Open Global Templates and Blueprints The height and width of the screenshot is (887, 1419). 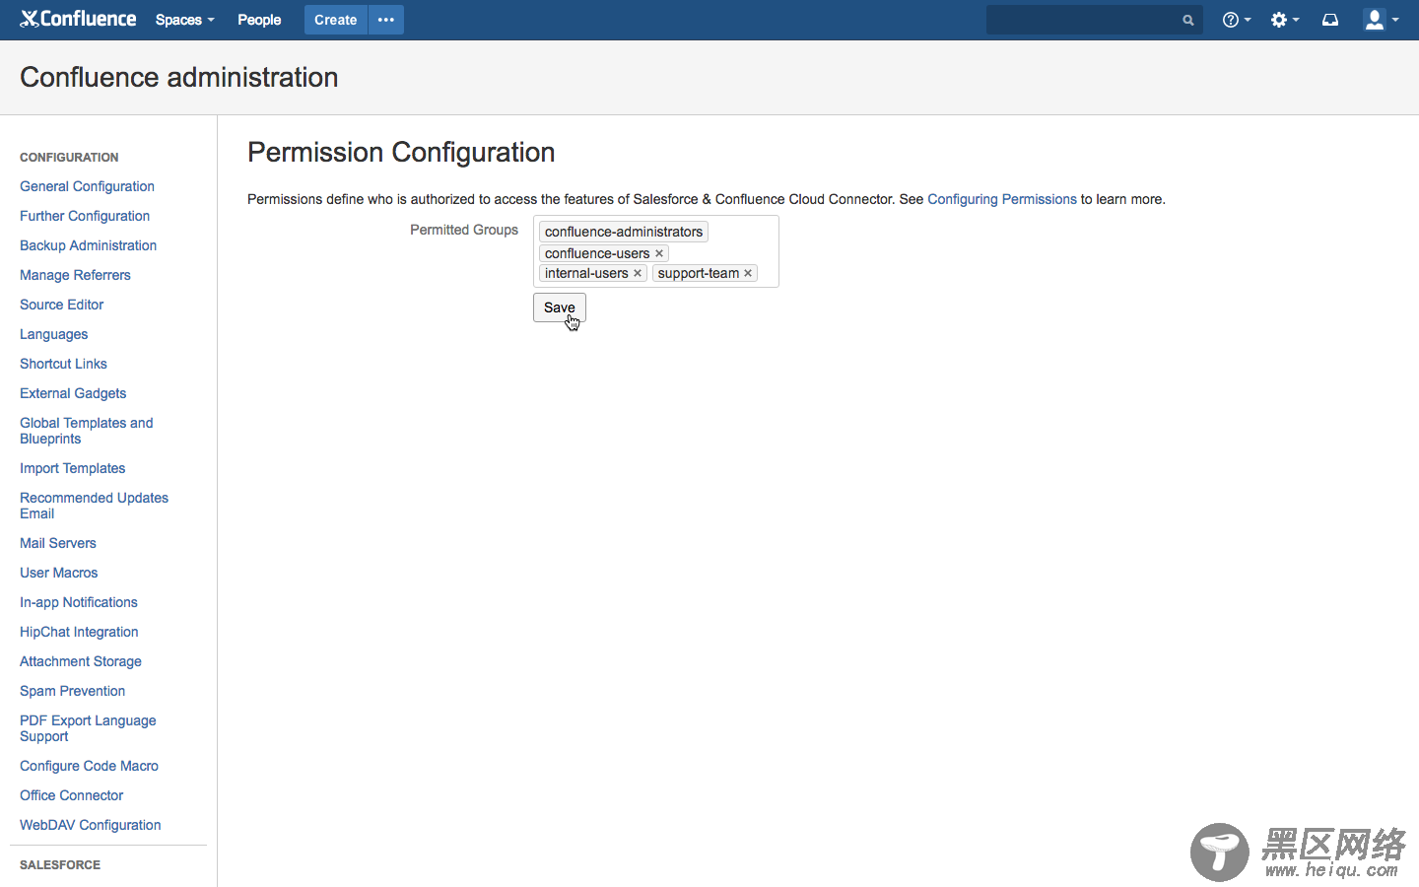tap(87, 431)
